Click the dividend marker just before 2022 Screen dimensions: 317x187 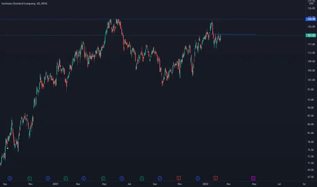pos(198,178)
